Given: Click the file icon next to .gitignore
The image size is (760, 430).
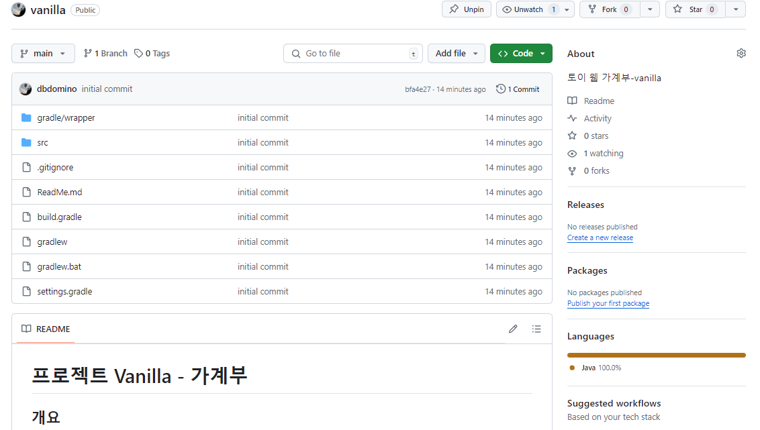Looking at the screenshot, I should (x=27, y=168).
